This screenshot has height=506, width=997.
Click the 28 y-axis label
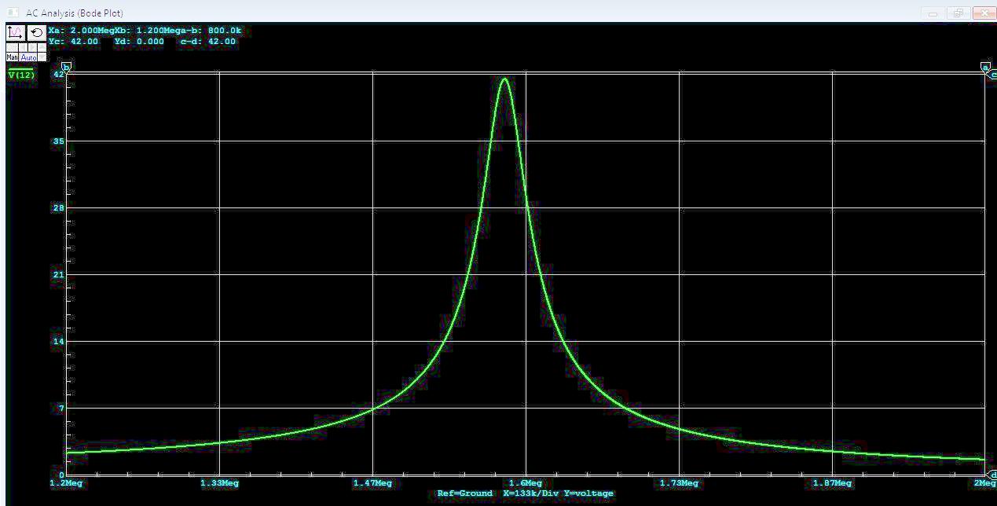pyautogui.click(x=59, y=208)
